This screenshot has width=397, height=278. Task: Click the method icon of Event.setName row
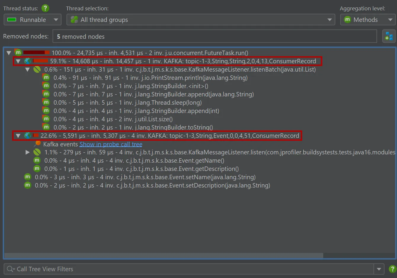(28, 177)
